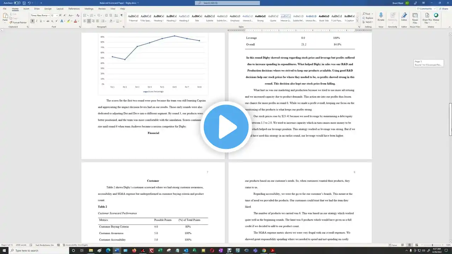Open the Line and Paragraph Spacing dropdown
The width and height of the screenshot is (452, 254).
coord(104,21)
